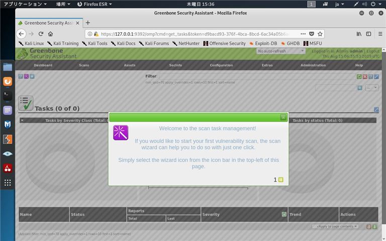
Task: Click the admin username link
Action: click(x=356, y=51)
